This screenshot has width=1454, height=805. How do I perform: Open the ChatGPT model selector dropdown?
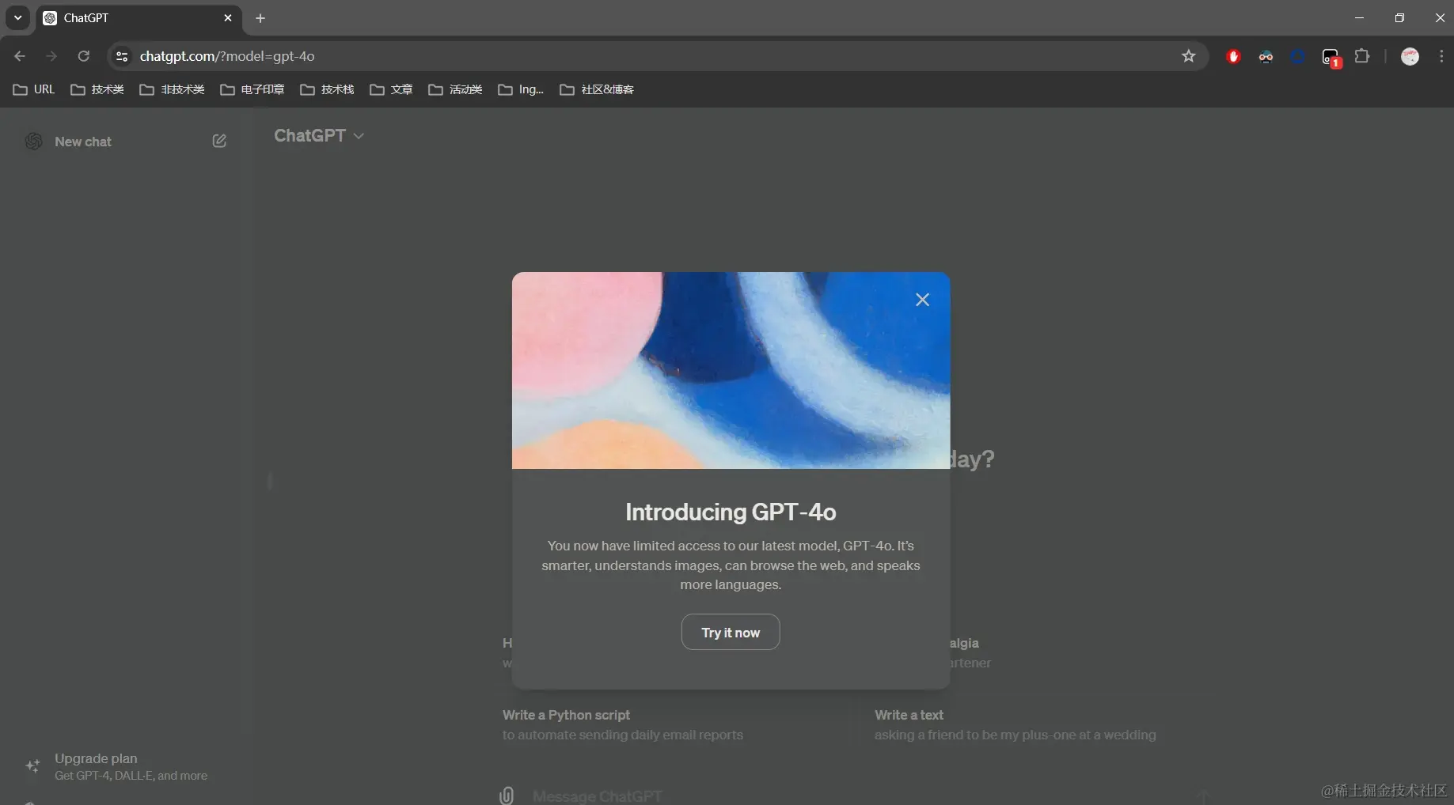click(319, 136)
